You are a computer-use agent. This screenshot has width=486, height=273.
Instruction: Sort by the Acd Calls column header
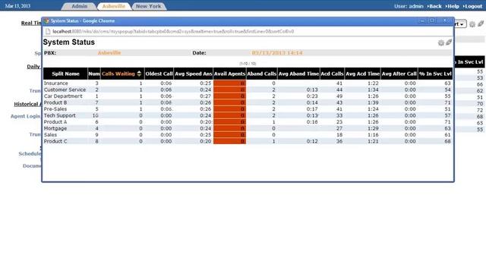[332, 74]
